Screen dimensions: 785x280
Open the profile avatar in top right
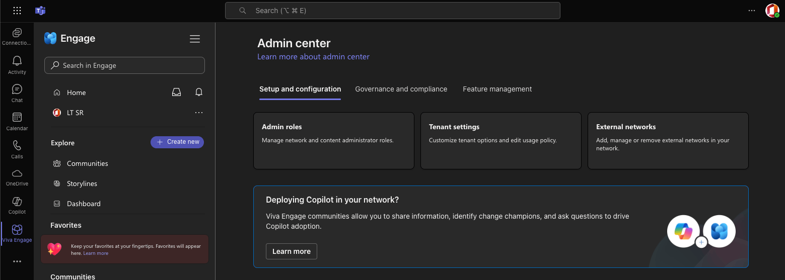coord(772,11)
